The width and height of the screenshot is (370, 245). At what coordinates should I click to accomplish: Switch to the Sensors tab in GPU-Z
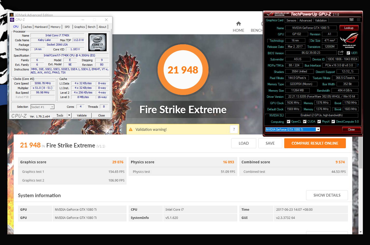pos(291,20)
